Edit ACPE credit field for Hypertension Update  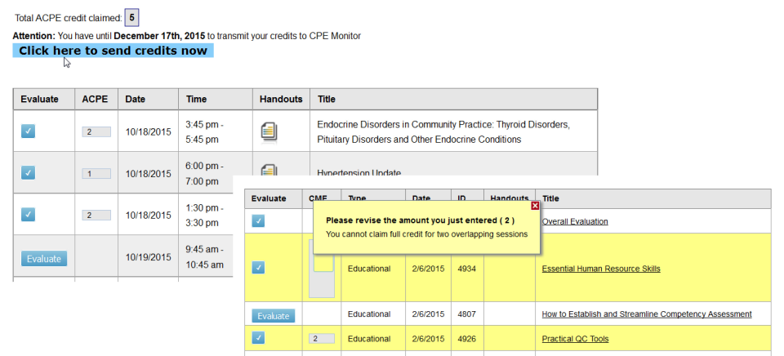click(96, 173)
